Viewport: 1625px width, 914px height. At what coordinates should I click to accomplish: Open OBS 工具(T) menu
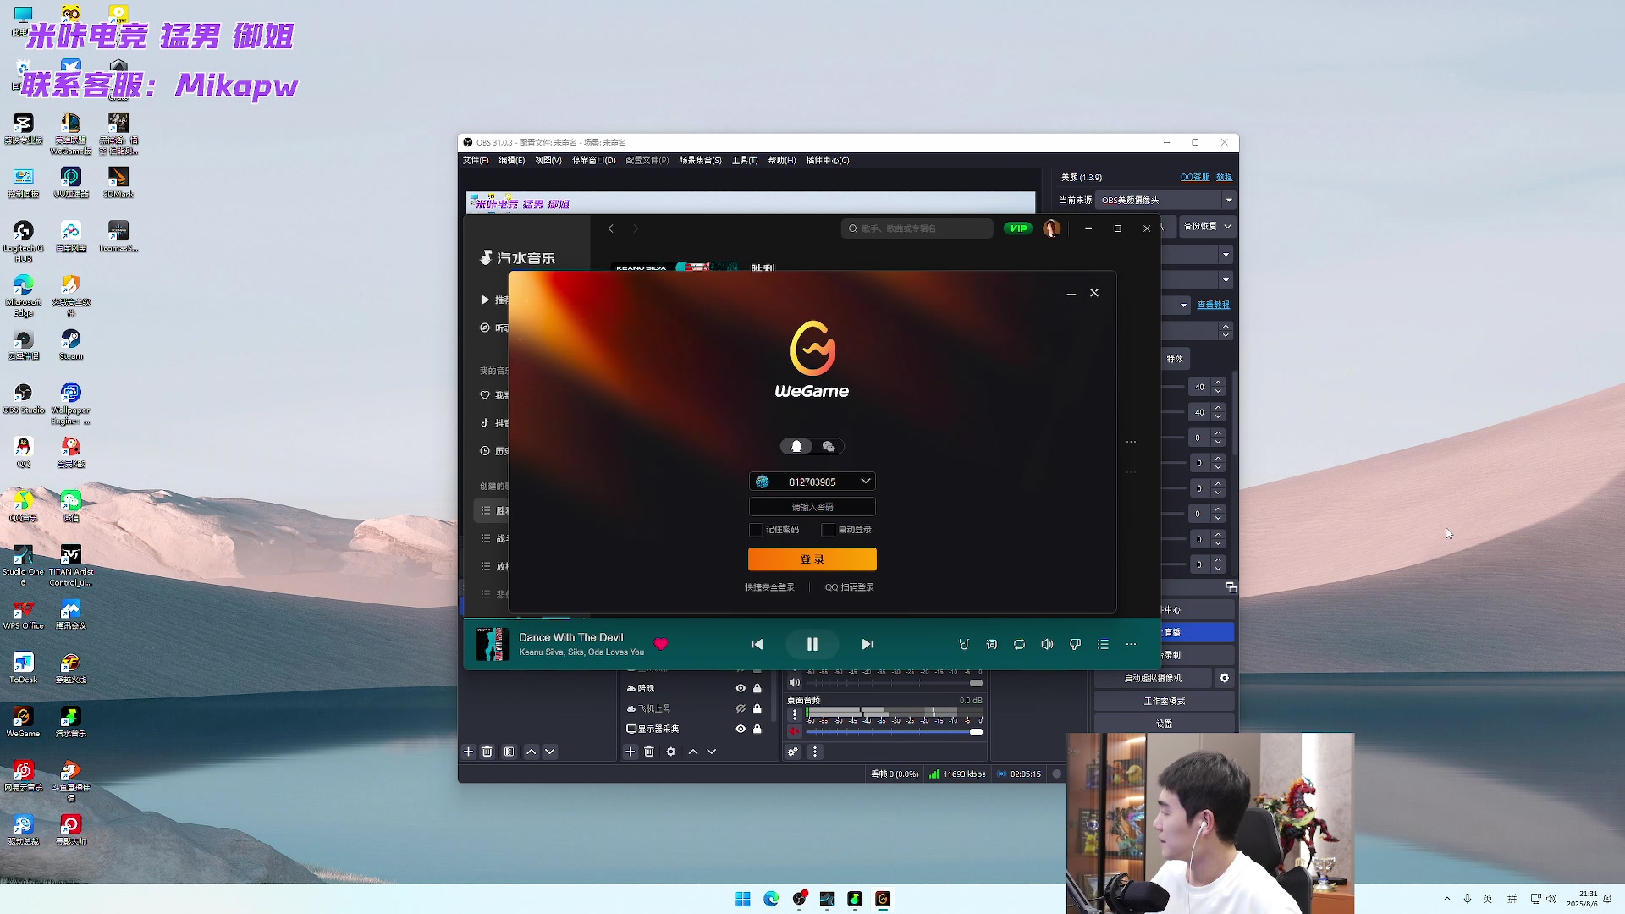click(745, 160)
